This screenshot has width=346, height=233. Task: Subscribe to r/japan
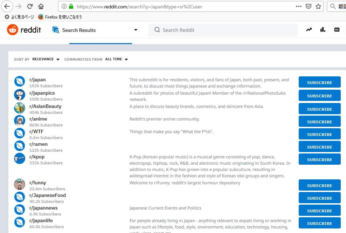click(x=319, y=82)
